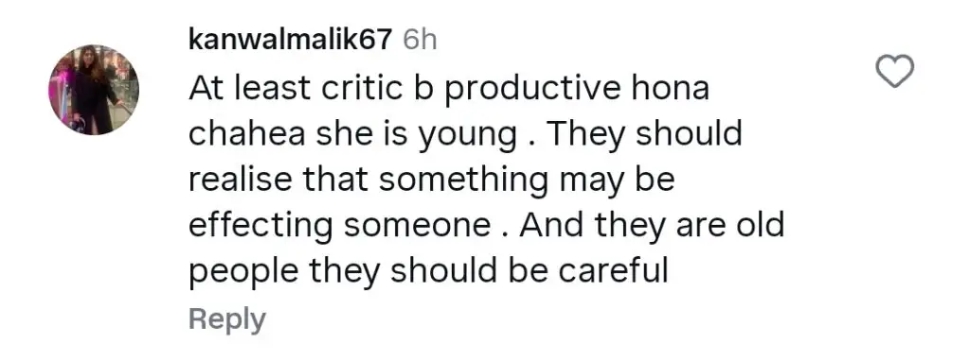Click the word "young" in the comment
970x361 pixels.
click(x=468, y=136)
